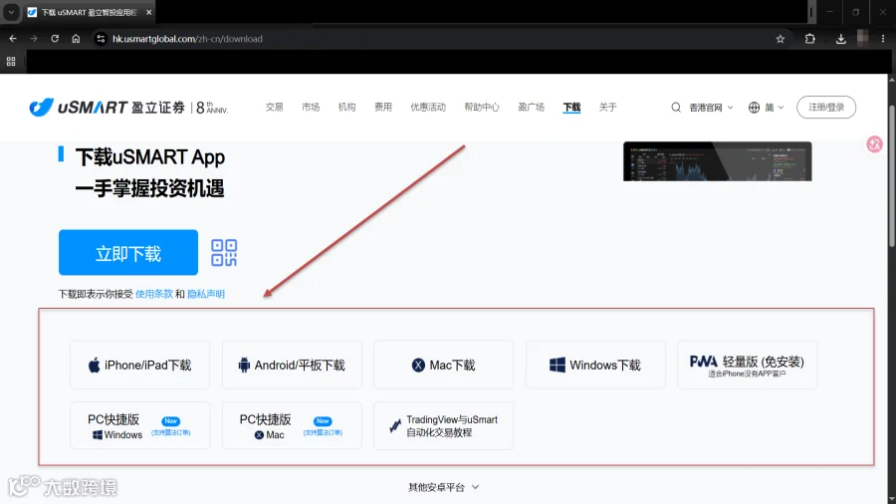
Task: Open TradingView与uSmart 自动化交易教程
Action: [x=443, y=425]
